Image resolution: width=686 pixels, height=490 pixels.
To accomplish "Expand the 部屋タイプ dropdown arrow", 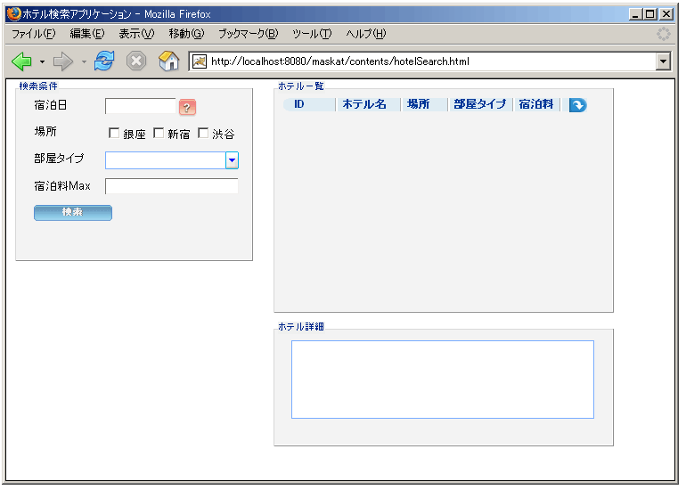I will pos(232,160).
